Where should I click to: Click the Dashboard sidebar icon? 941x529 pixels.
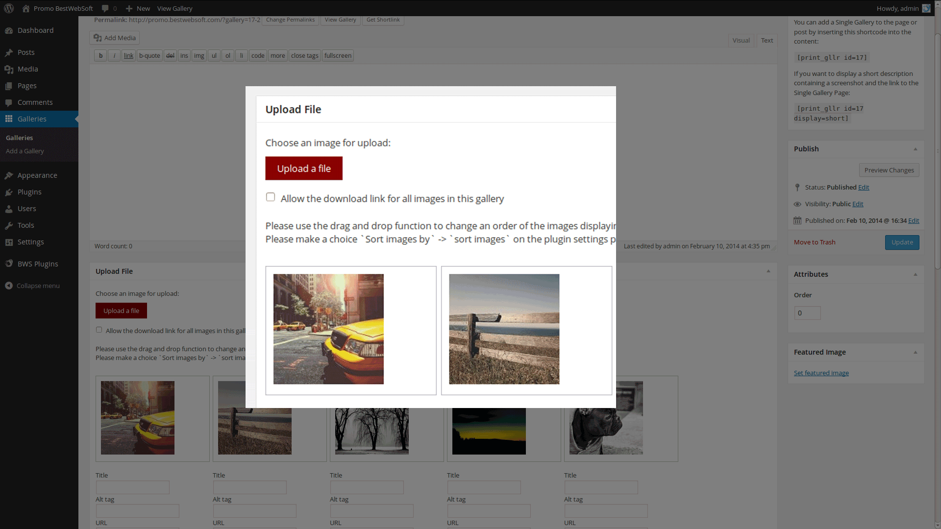click(9, 30)
